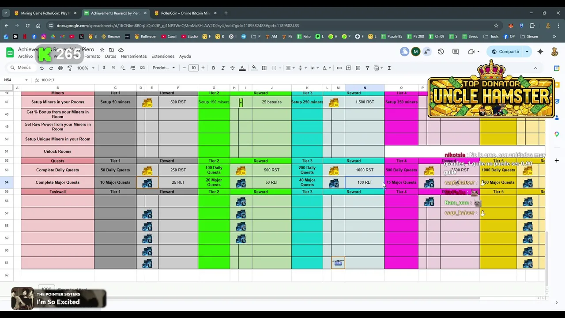565x318 pixels.
Task: Move document with folder icon
Action: pyautogui.click(x=111, y=50)
